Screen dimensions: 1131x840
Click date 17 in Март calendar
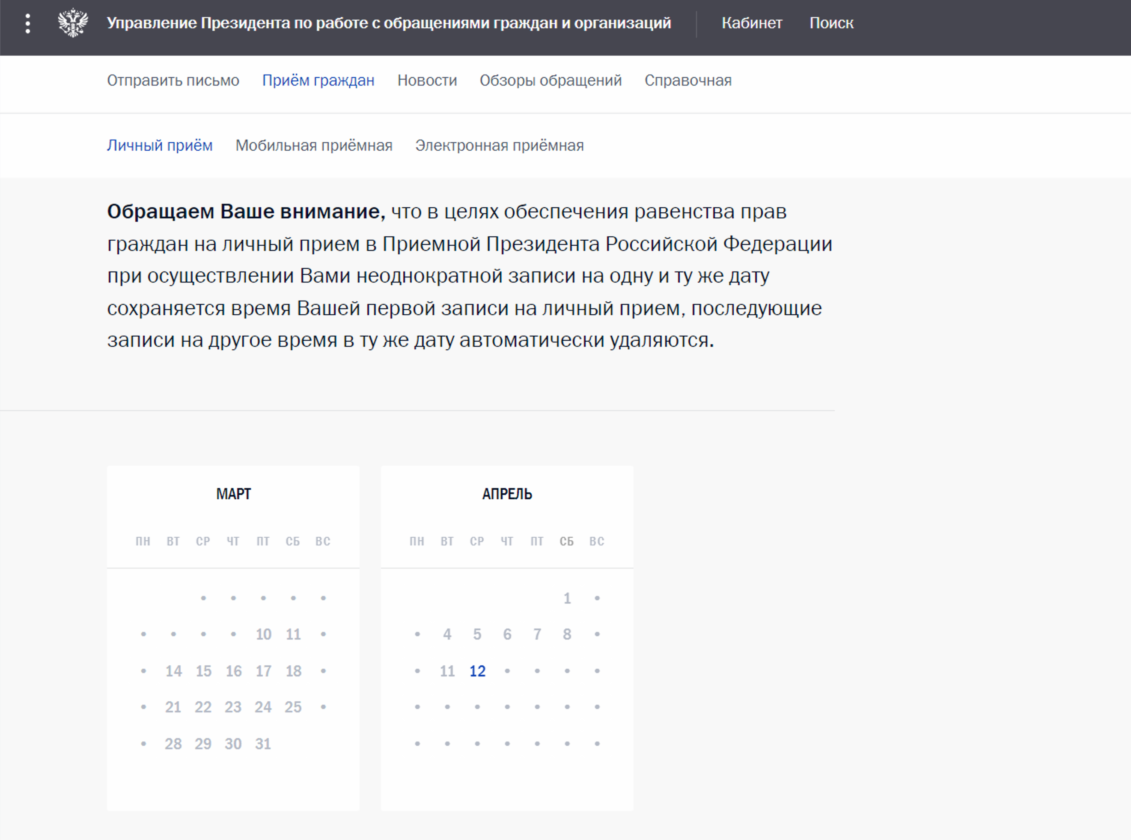[x=263, y=671]
